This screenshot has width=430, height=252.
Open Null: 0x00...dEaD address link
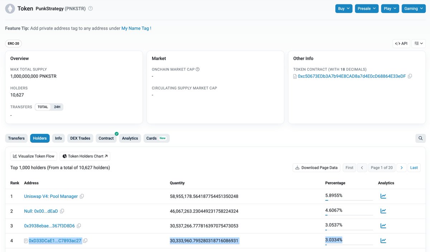[41, 211]
